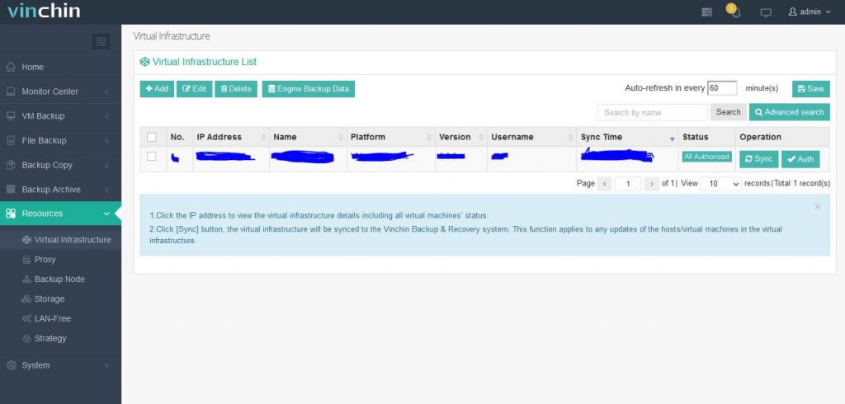Open the admin user menu
This screenshot has width=845, height=404.
point(810,12)
